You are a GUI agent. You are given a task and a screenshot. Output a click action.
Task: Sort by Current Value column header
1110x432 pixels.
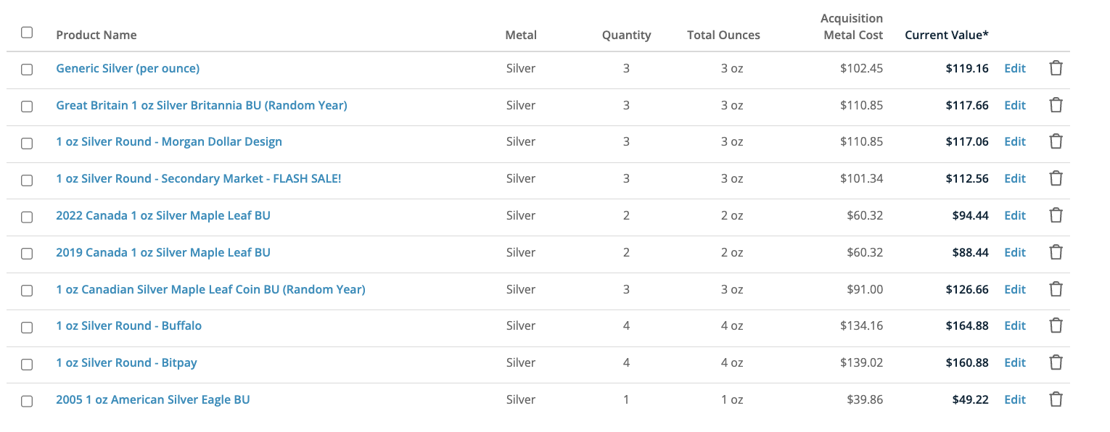tap(947, 35)
